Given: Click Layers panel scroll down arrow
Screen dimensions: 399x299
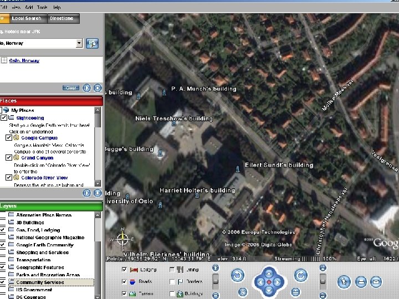Looking at the screenshot, I should coord(98,296).
